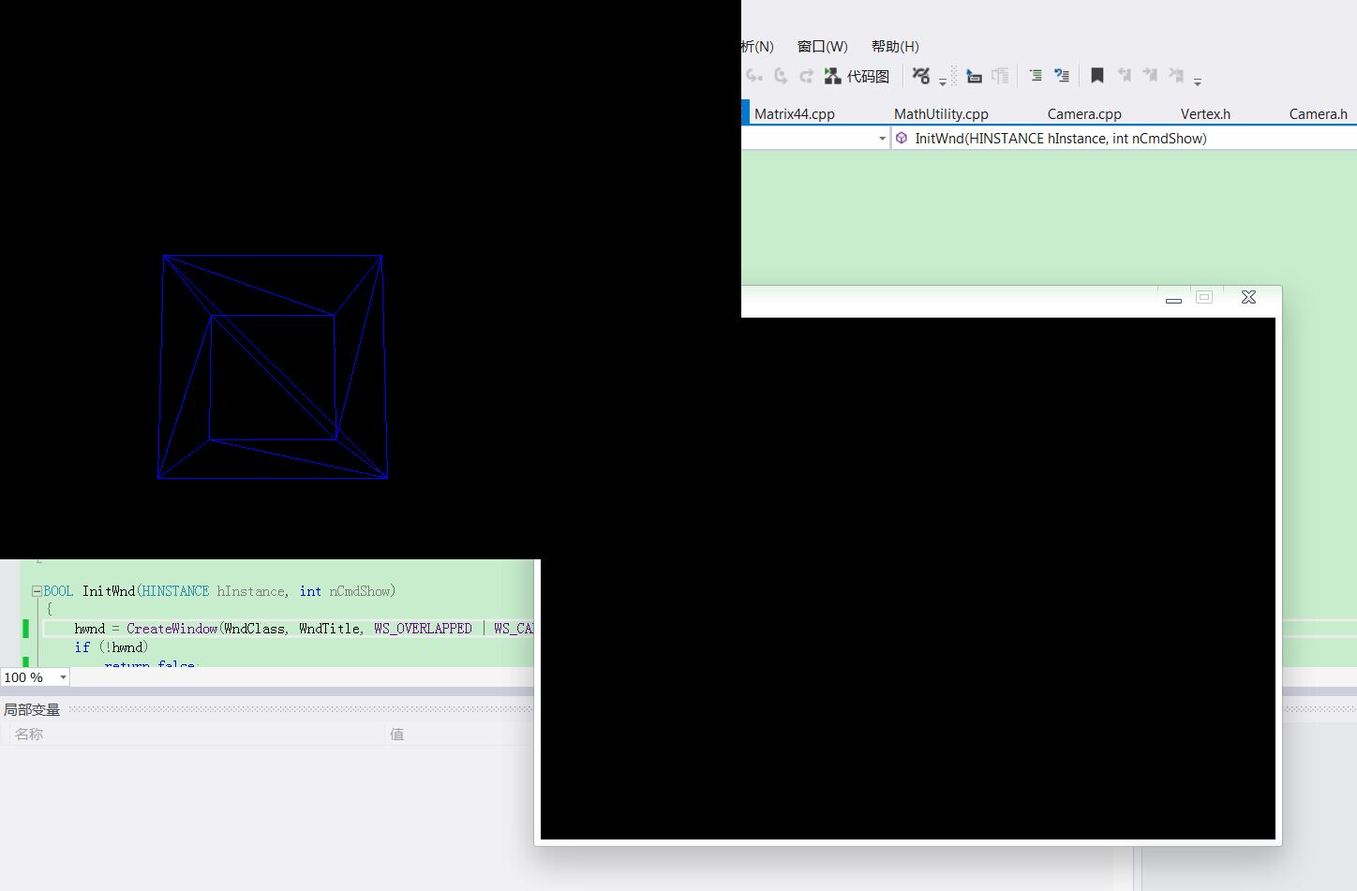Click the 代码图 code map button
This screenshot has width=1357, height=891.
(x=857, y=76)
